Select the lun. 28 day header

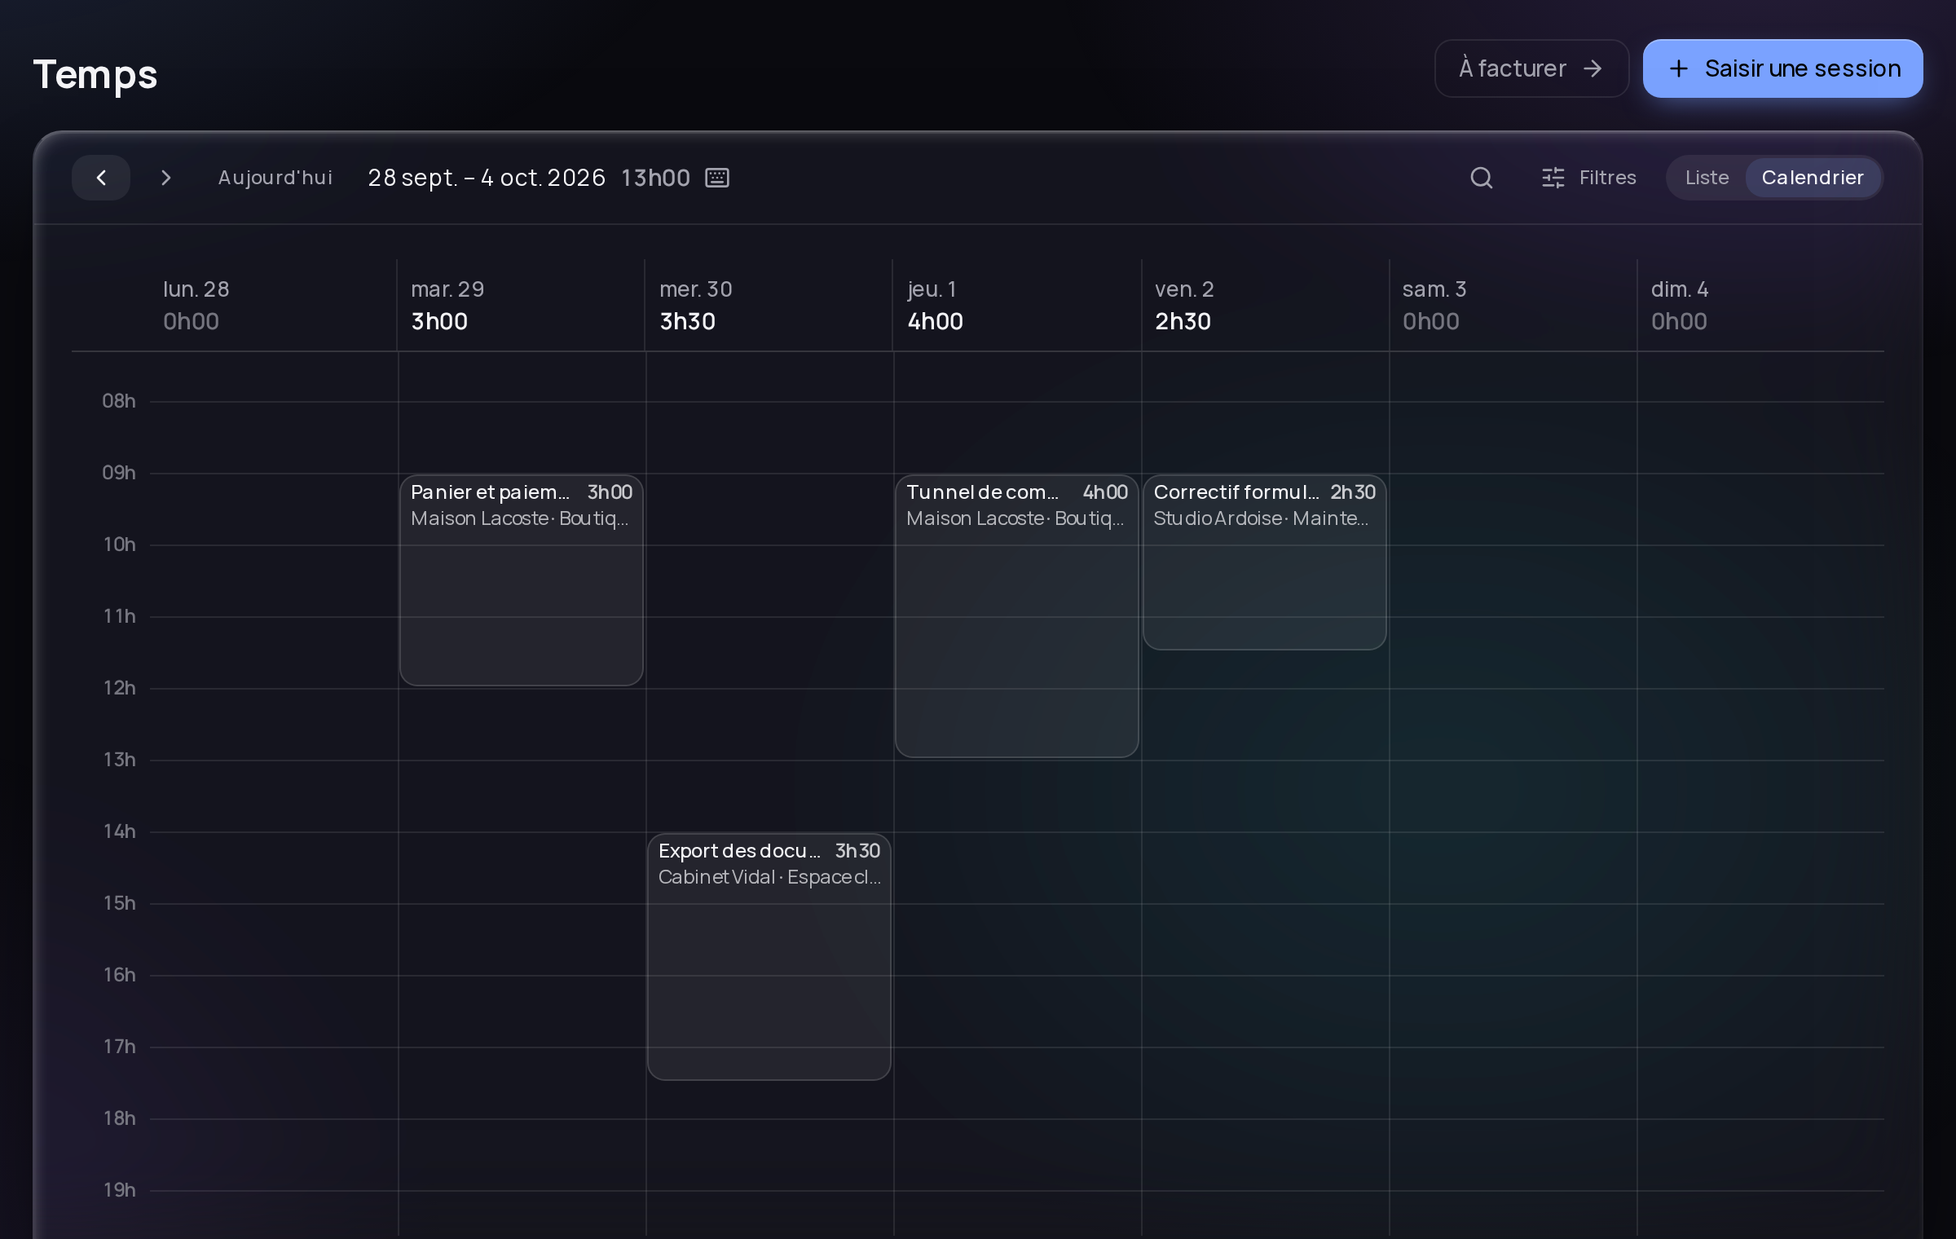(x=273, y=305)
